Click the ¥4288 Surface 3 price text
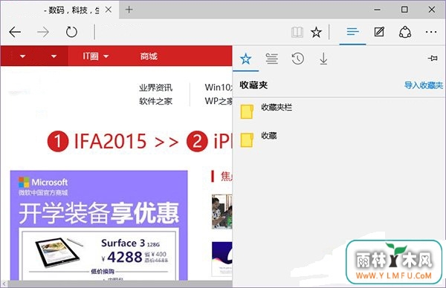This screenshot has height=288, width=446. (x=122, y=257)
